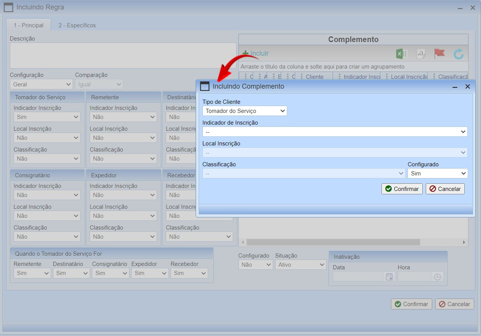Screen dimensions: 481x336
Task: Open the Tipo de Cliente dropdown
Action: (x=244, y=111)
